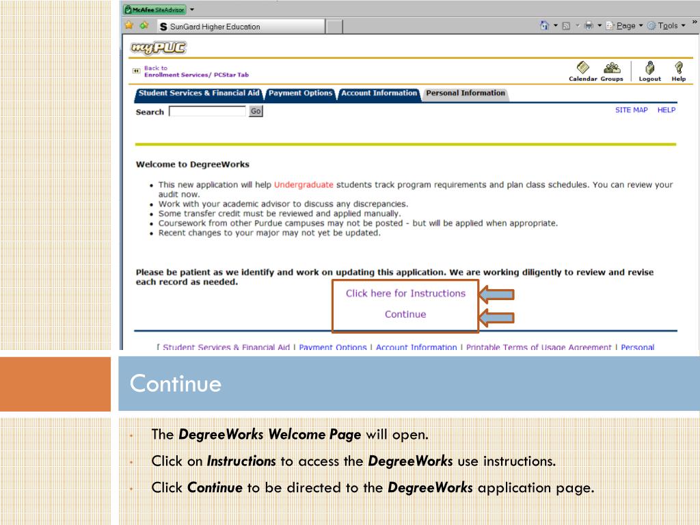Click the McAfee SiteAdvisor badge
Viewport: 700px width, 525px height.
point(154,10)
